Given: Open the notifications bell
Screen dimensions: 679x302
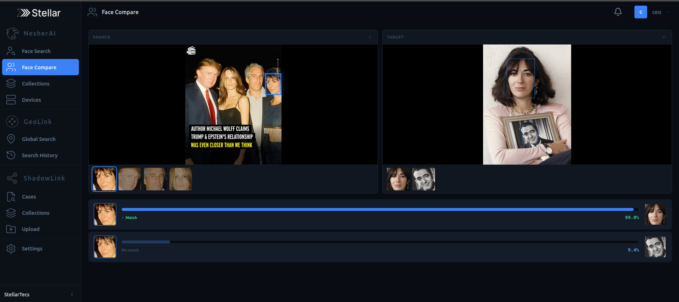Looking at the screenshot, I should [618, 12].
